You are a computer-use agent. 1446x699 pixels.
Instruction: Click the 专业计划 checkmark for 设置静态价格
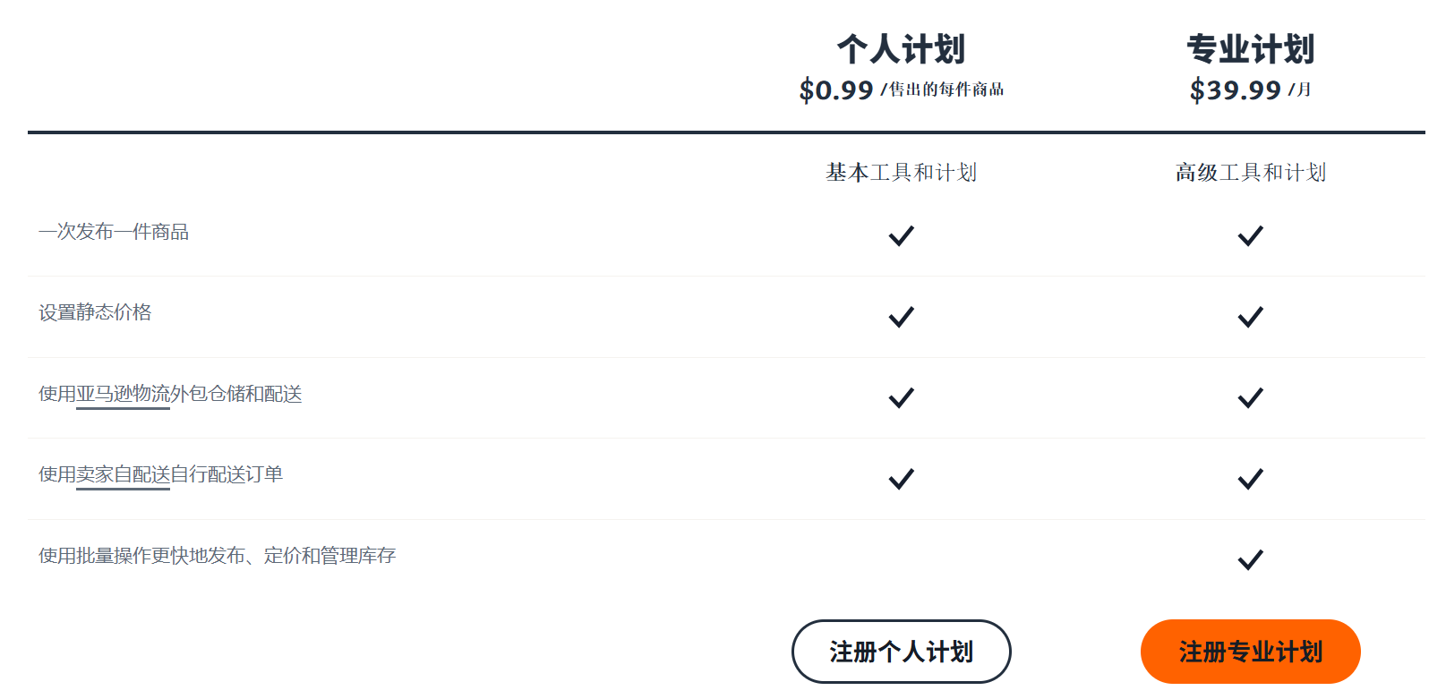point(1251,316)
